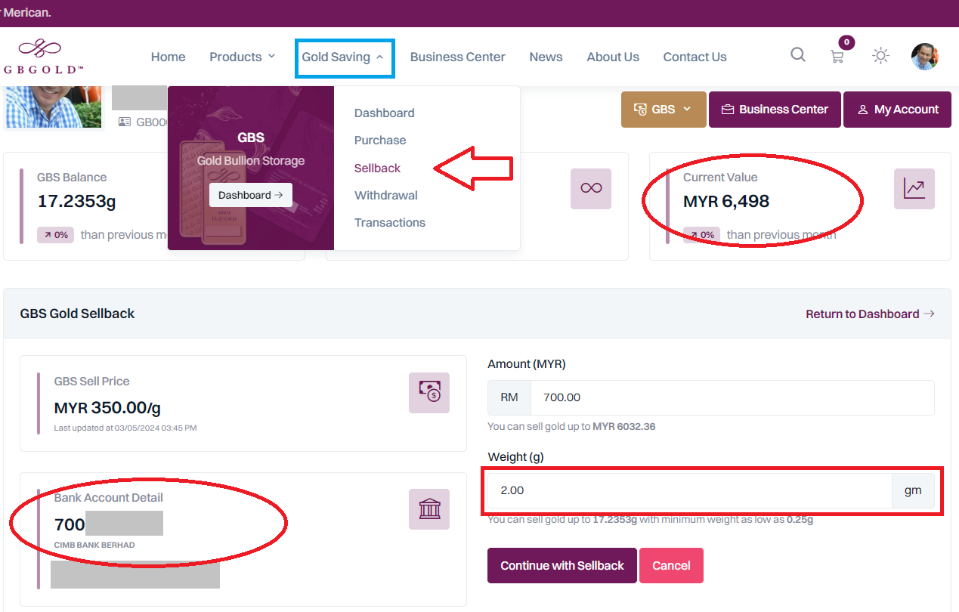Click the Current Value chart icon
This screenshot has width=959, height=612.
point(914,189)
